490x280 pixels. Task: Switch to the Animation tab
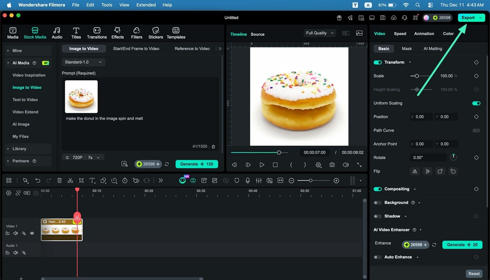(x=424, y=34)
